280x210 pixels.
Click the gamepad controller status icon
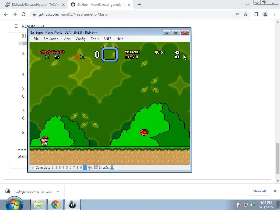[90, 168]
